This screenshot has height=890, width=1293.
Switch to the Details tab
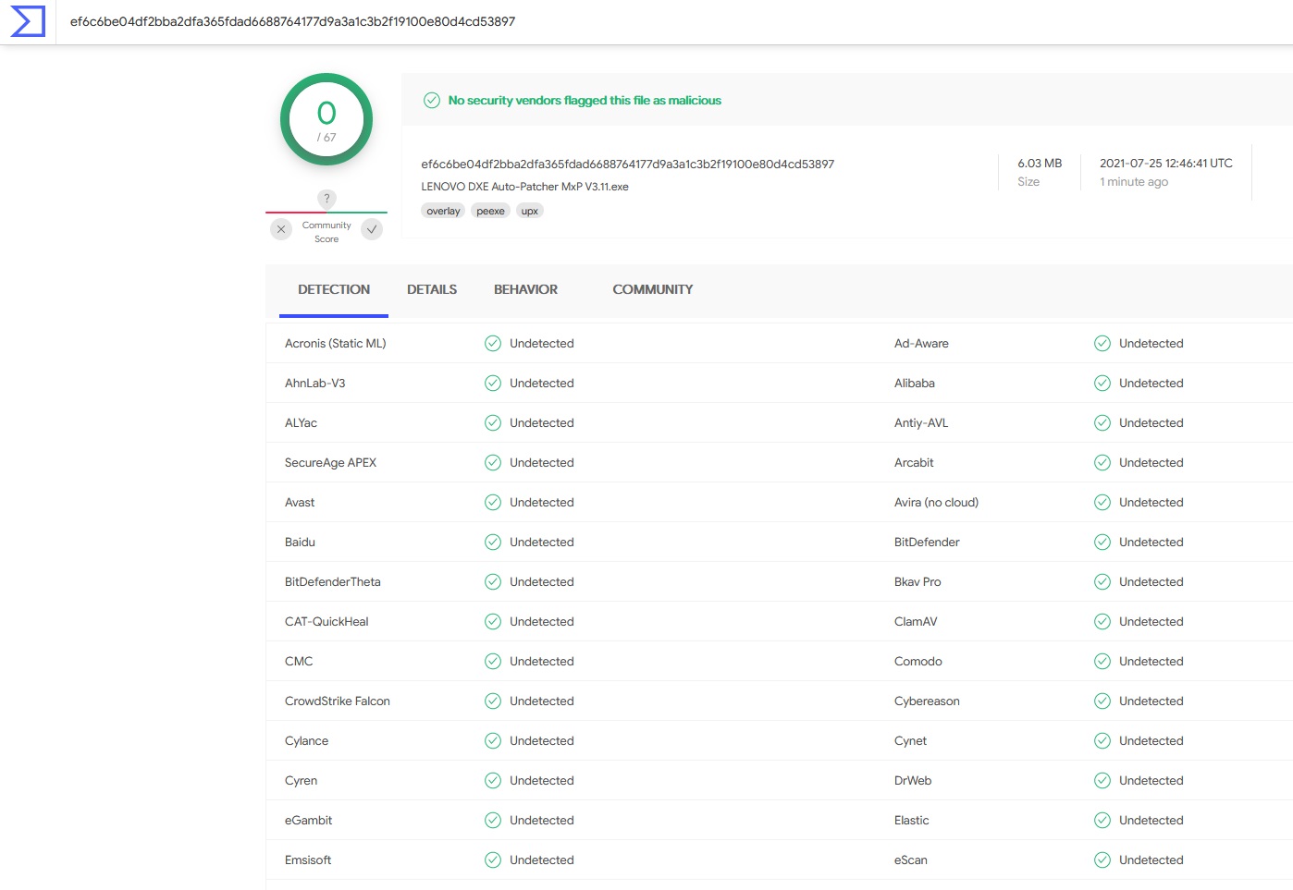click(x=432, y=289)
